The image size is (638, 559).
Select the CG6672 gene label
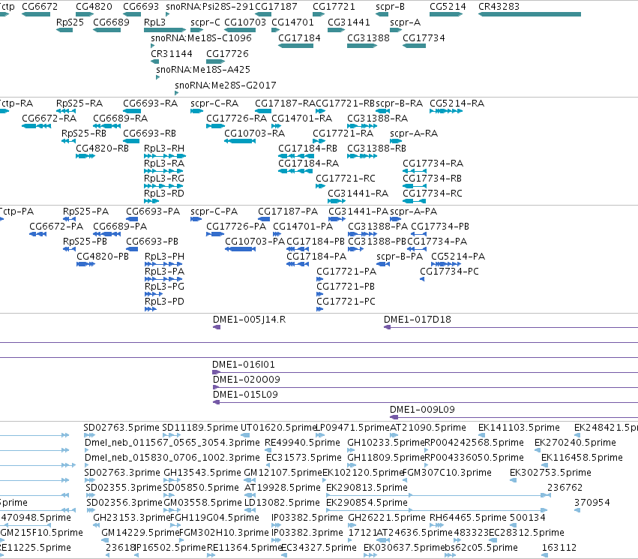click(40, 7)
